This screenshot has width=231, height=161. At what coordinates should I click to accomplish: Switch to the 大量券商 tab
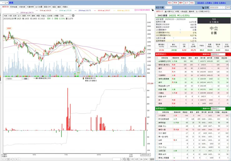(30, 7)
